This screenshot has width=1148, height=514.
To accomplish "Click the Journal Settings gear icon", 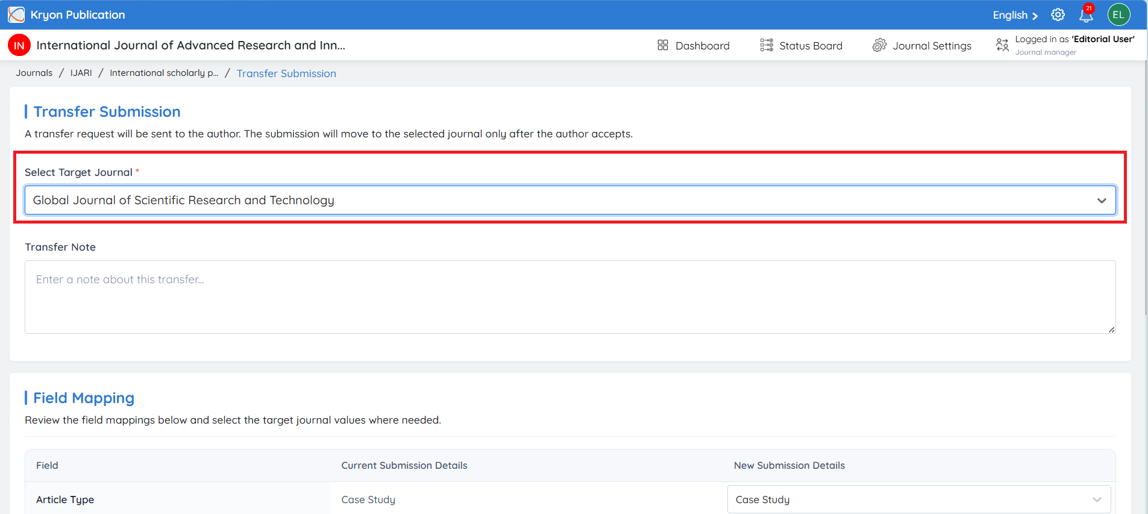I will click(879, 45).
